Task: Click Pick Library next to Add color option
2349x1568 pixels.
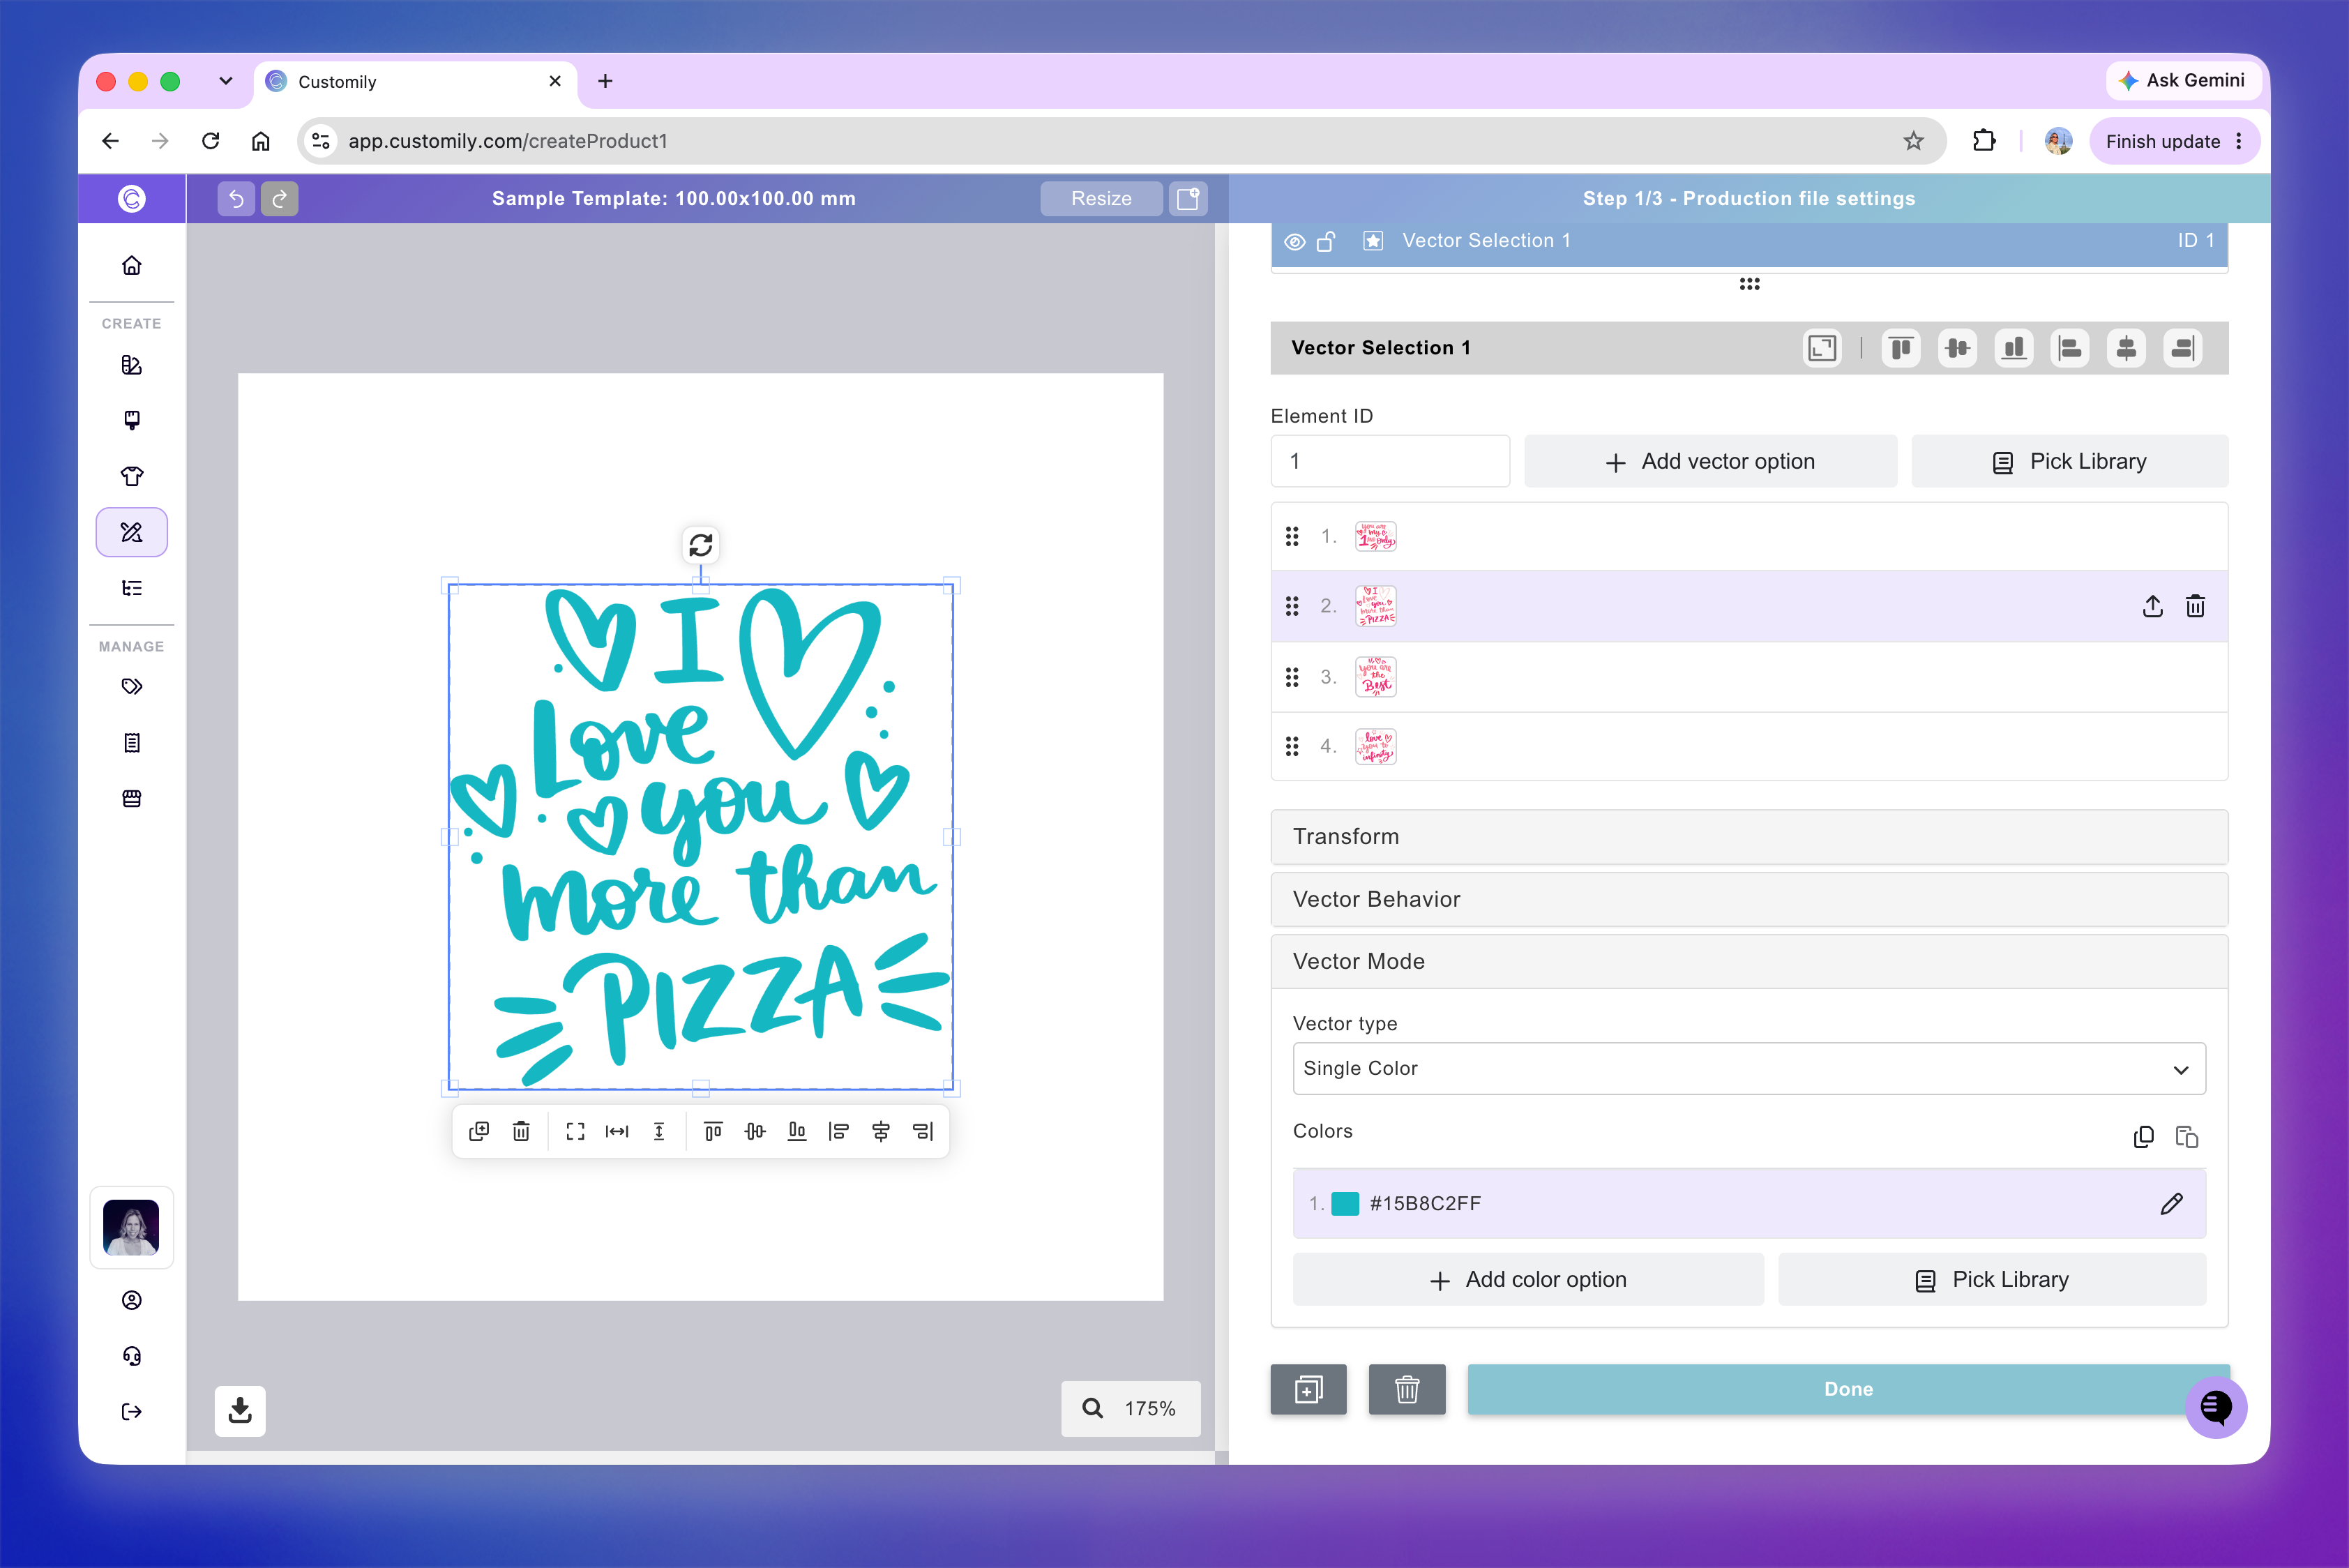Action: coord(1992,1279)
